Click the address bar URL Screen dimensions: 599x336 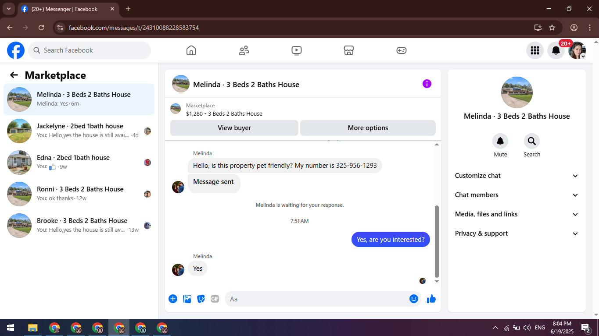click(x=134, y=28)
